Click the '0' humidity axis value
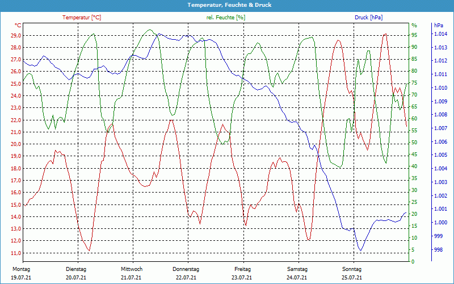The image size is (454, 284). (413, 262)
